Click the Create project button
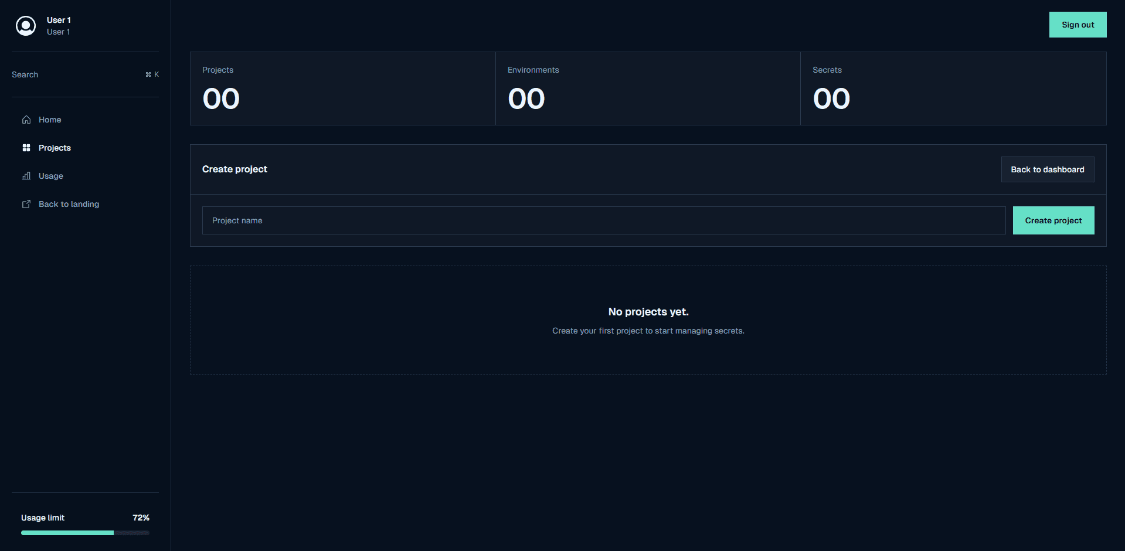This screenshot has height=551, width=1125. pyautogui.click(x=1053, y=220)
